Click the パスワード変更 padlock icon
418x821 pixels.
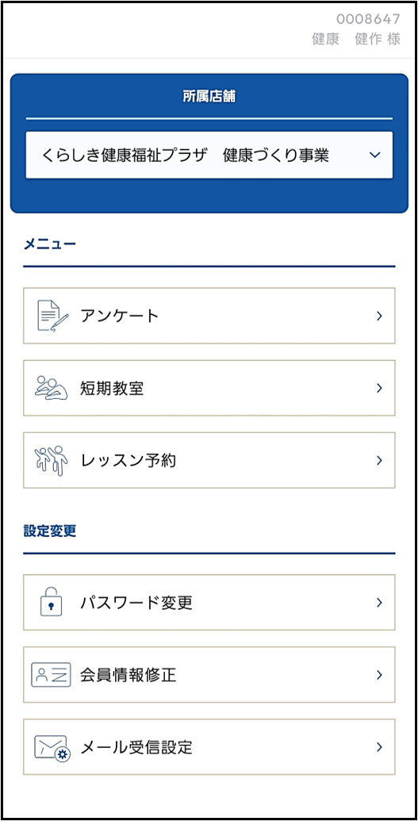pyautogui.click(x=52, y=602)
